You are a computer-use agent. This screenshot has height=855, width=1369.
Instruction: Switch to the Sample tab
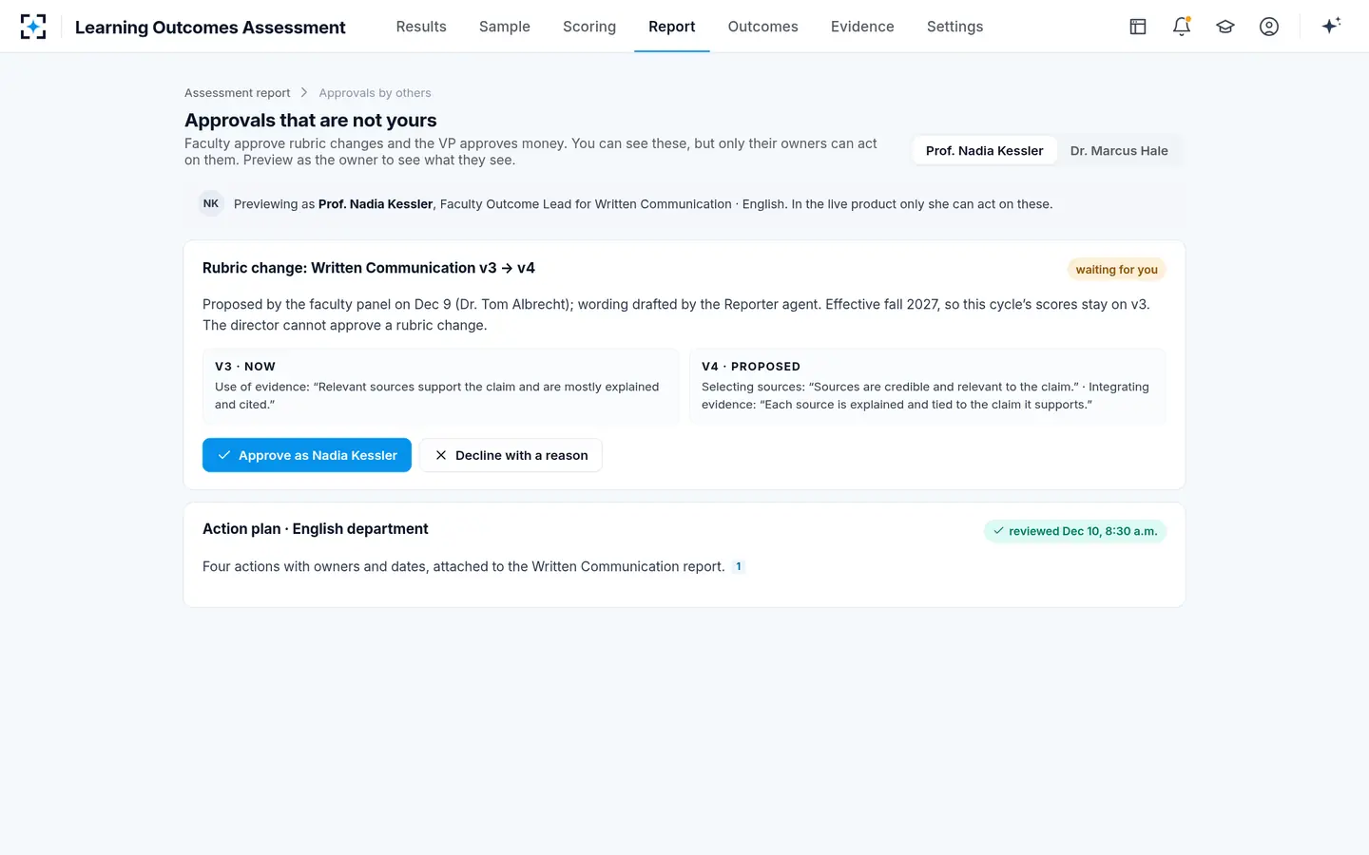click(x=505, y=27)
